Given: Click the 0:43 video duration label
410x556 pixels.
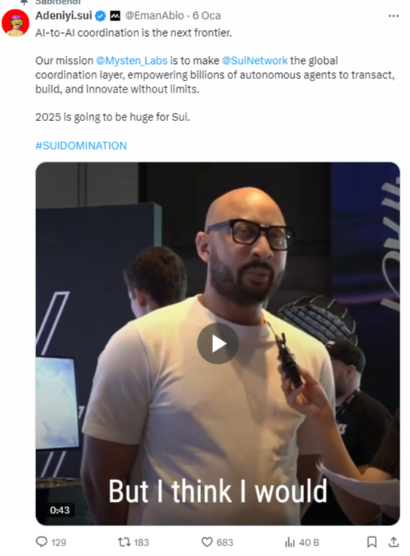Looking at the screenshot, I should click(x=59, y=510).
